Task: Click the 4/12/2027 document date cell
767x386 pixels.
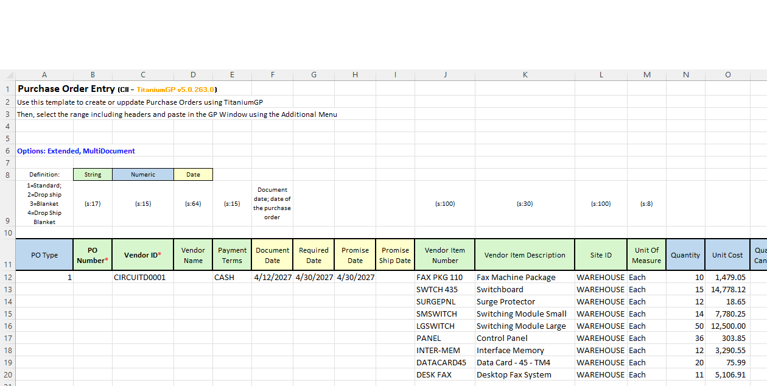Action: coord(272,277)
